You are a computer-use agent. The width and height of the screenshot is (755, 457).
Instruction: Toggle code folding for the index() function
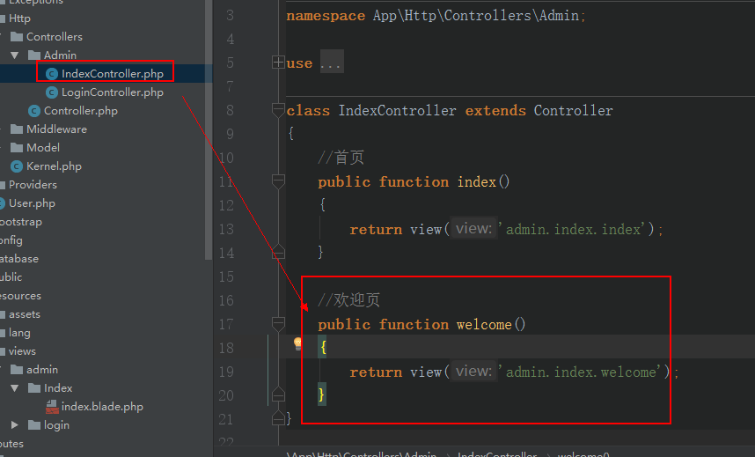click(278, 181)
